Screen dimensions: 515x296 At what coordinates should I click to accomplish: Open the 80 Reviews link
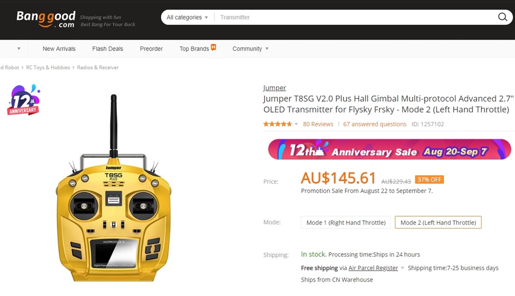[x=318, y=124]
